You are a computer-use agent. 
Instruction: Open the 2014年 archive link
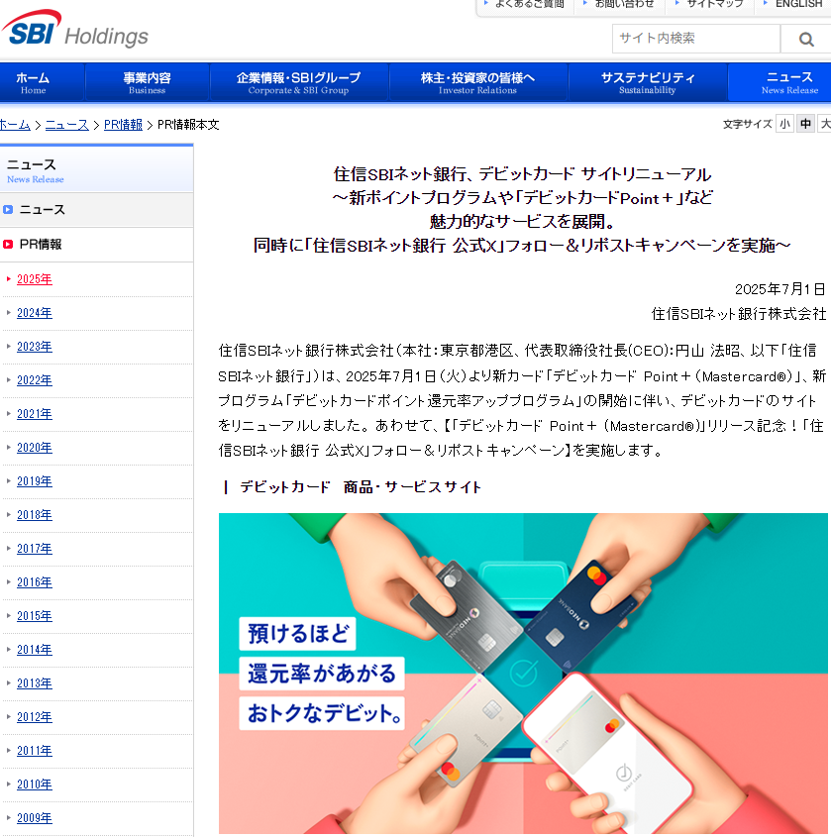coord(34,649)
